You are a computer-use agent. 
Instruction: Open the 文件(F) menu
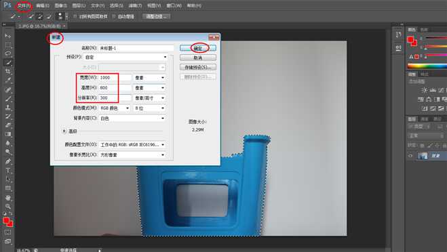click(x=23, y=5)
